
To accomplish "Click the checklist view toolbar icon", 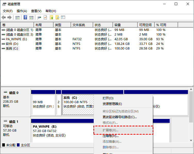I will pyautogui.click(x=63, y=17).
